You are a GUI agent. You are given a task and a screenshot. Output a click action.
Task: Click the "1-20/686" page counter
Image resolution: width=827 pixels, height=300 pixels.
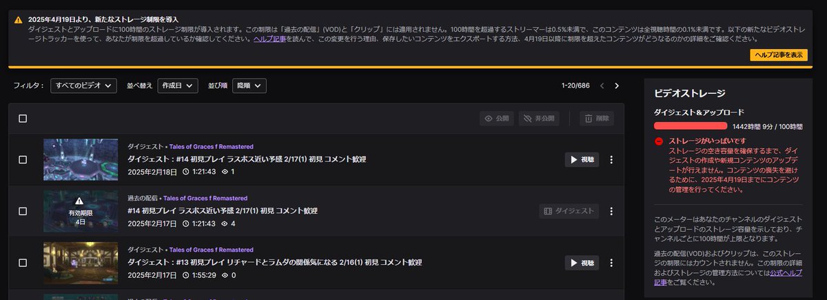[x=575, y=86]
